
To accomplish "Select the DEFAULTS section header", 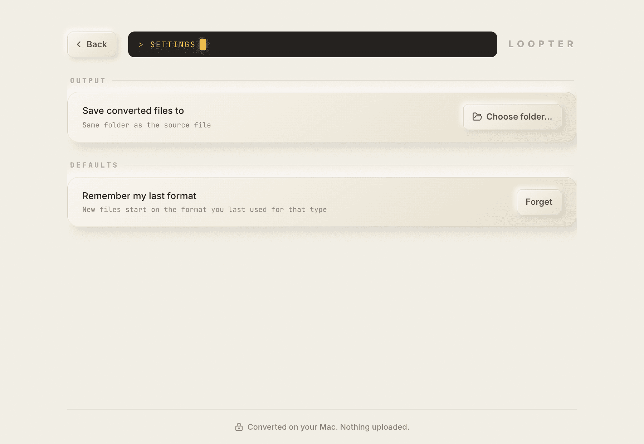I will point(94,165).
